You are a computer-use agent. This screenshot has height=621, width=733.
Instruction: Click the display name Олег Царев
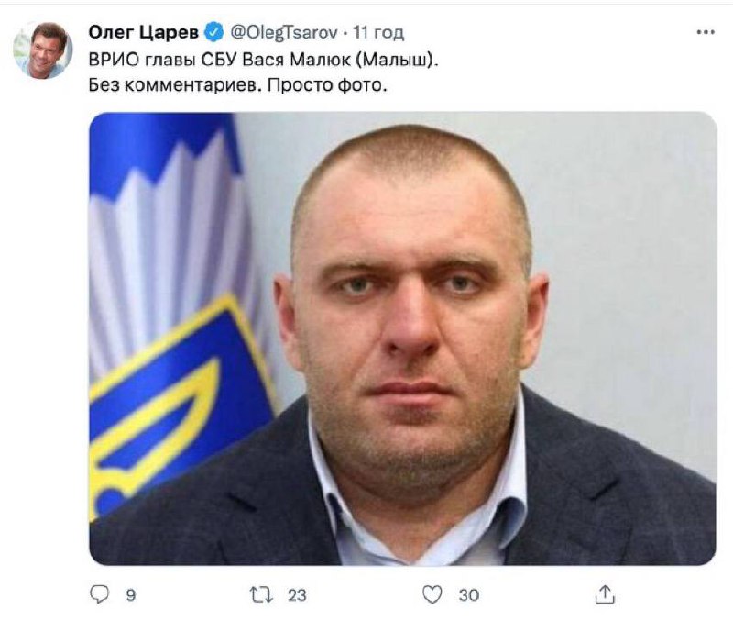(x=144, y=32)
